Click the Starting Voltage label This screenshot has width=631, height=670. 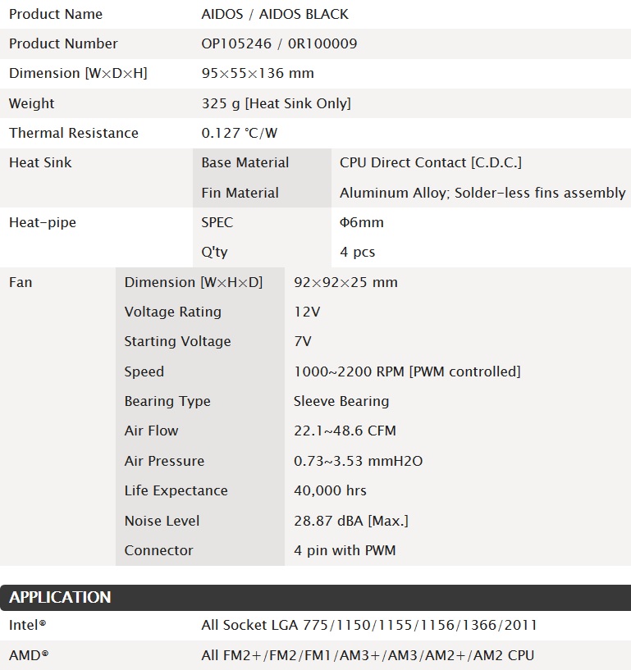pyautogui.click(x=177, y=341)
